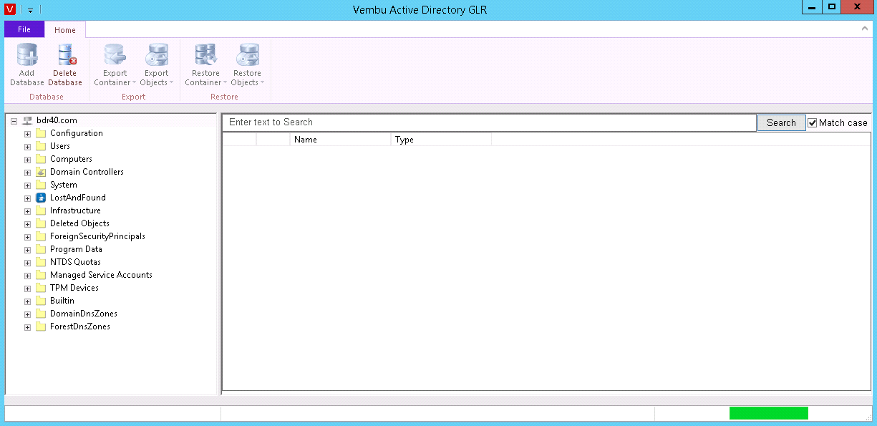Screen dimensions: 877x426
Task: Click the Computers folder icon
Action: [x=41, y=159]
